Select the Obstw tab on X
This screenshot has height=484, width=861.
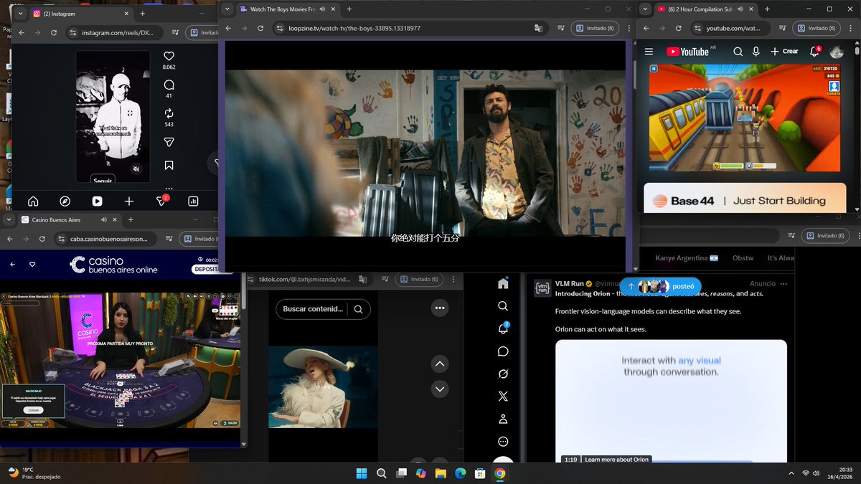[743, 258]
